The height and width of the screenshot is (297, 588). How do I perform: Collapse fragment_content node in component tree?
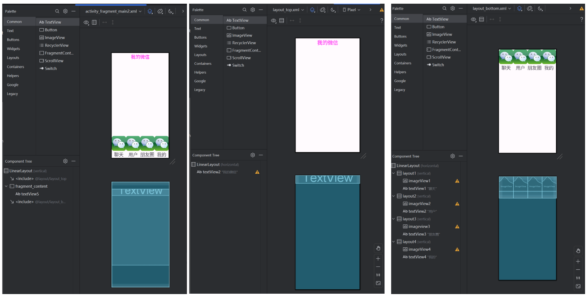tap(6, 187)
